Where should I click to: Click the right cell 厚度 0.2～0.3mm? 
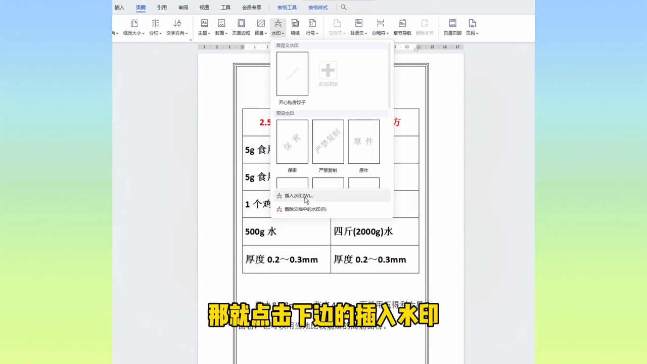375,259
